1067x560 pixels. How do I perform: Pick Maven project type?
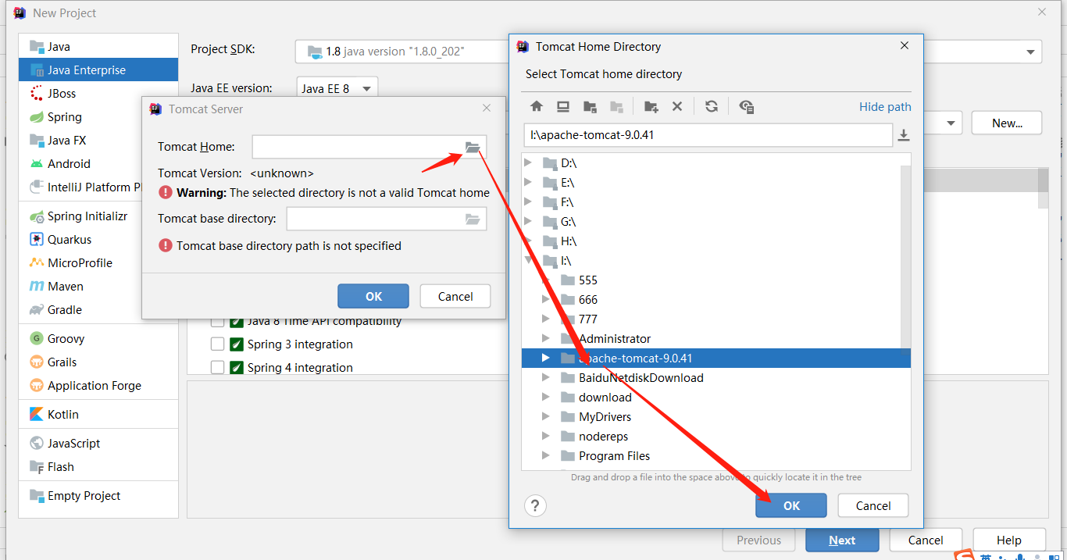tap(98, 287)
